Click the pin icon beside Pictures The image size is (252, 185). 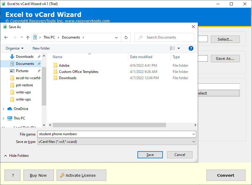(x=39, y=71)
